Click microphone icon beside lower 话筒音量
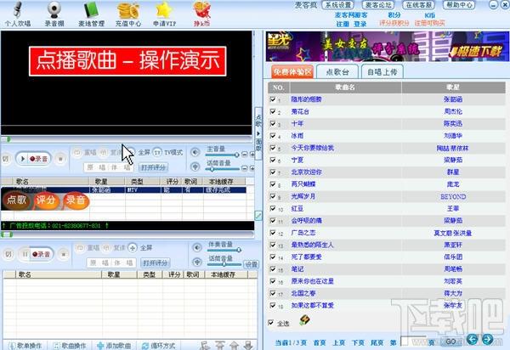This screenshot has width=510, height=350. tap(197, 262)
